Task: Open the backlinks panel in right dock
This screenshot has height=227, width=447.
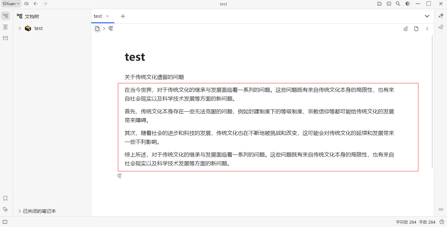Action: [441, 209]
